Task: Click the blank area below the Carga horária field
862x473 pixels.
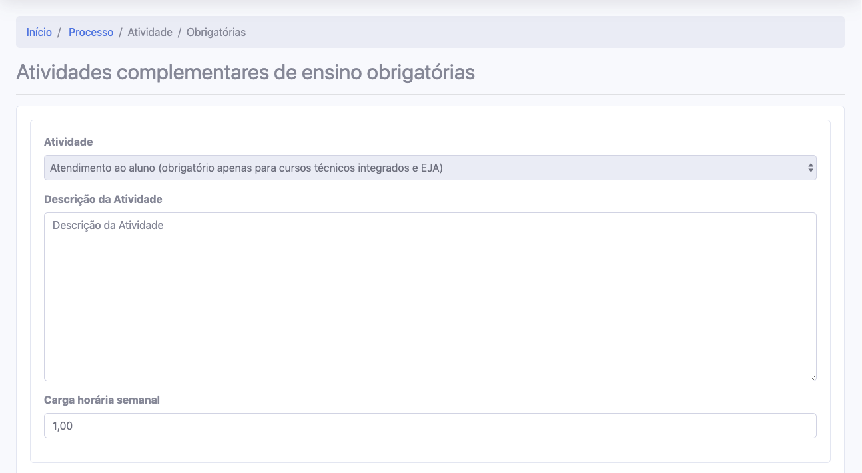Action: point(430,450)
